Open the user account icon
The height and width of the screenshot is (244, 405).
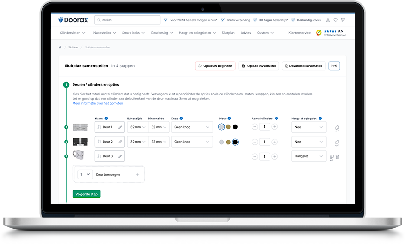pyautogui.click(x=328, y=20)
